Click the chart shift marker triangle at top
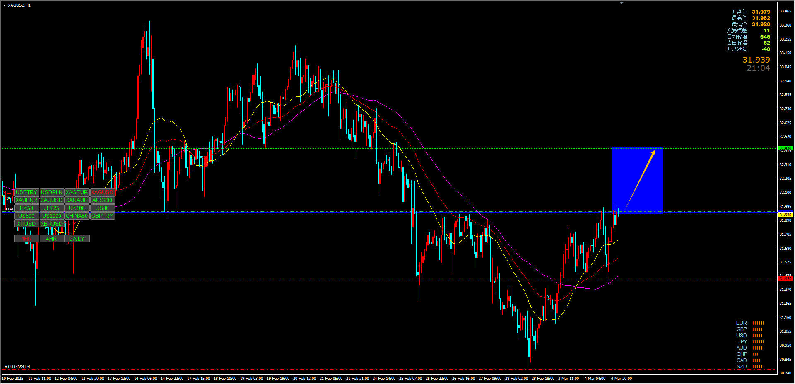 [x=622, y=3]
